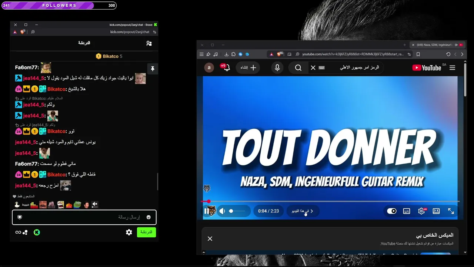
Task: Dismiss the mix info panel below the video
Action: coord(210,239)
